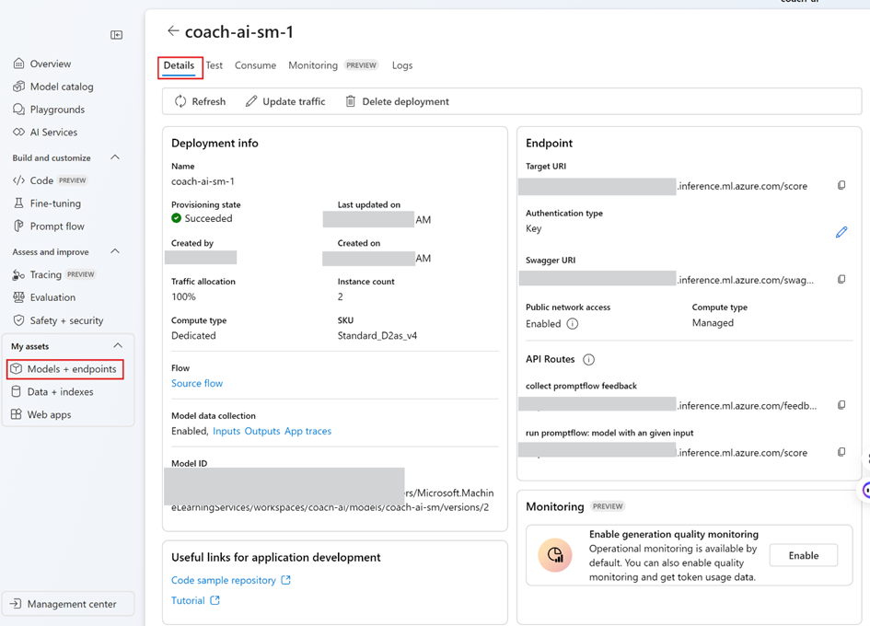Open Playgrounds from the left navigation
870x626 pixels.
(49, 110)
